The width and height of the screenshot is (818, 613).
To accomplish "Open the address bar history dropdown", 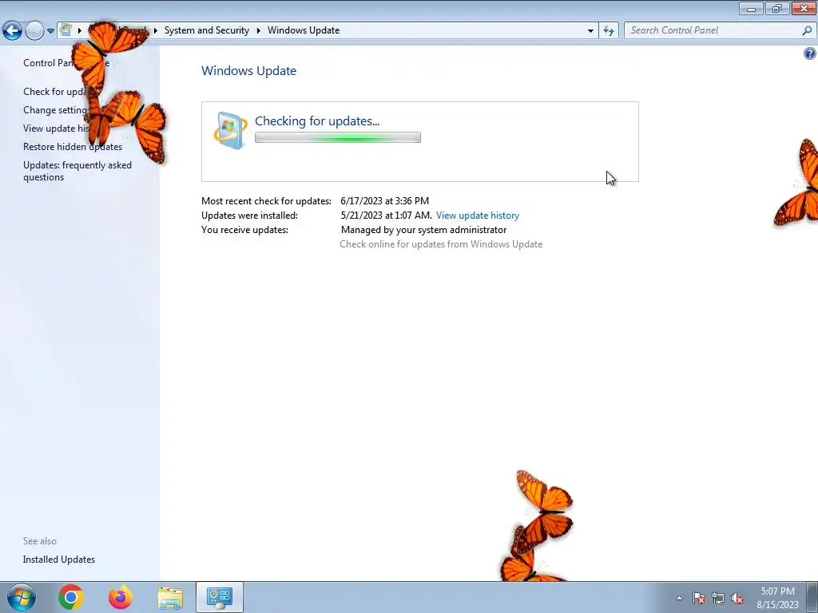I will [590, 31].
